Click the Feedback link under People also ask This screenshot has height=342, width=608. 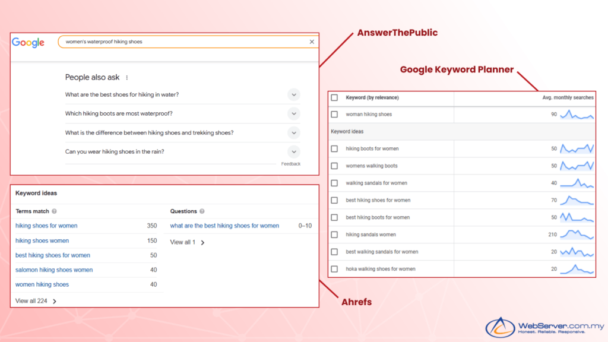(291, 164)
